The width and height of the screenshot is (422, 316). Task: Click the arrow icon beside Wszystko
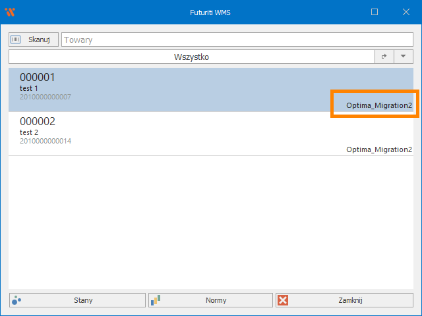pos(384,57)
